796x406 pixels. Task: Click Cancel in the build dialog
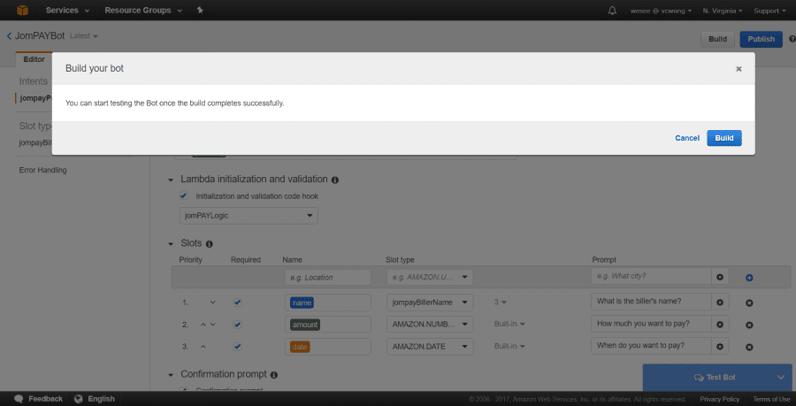[x=687, y=139]
